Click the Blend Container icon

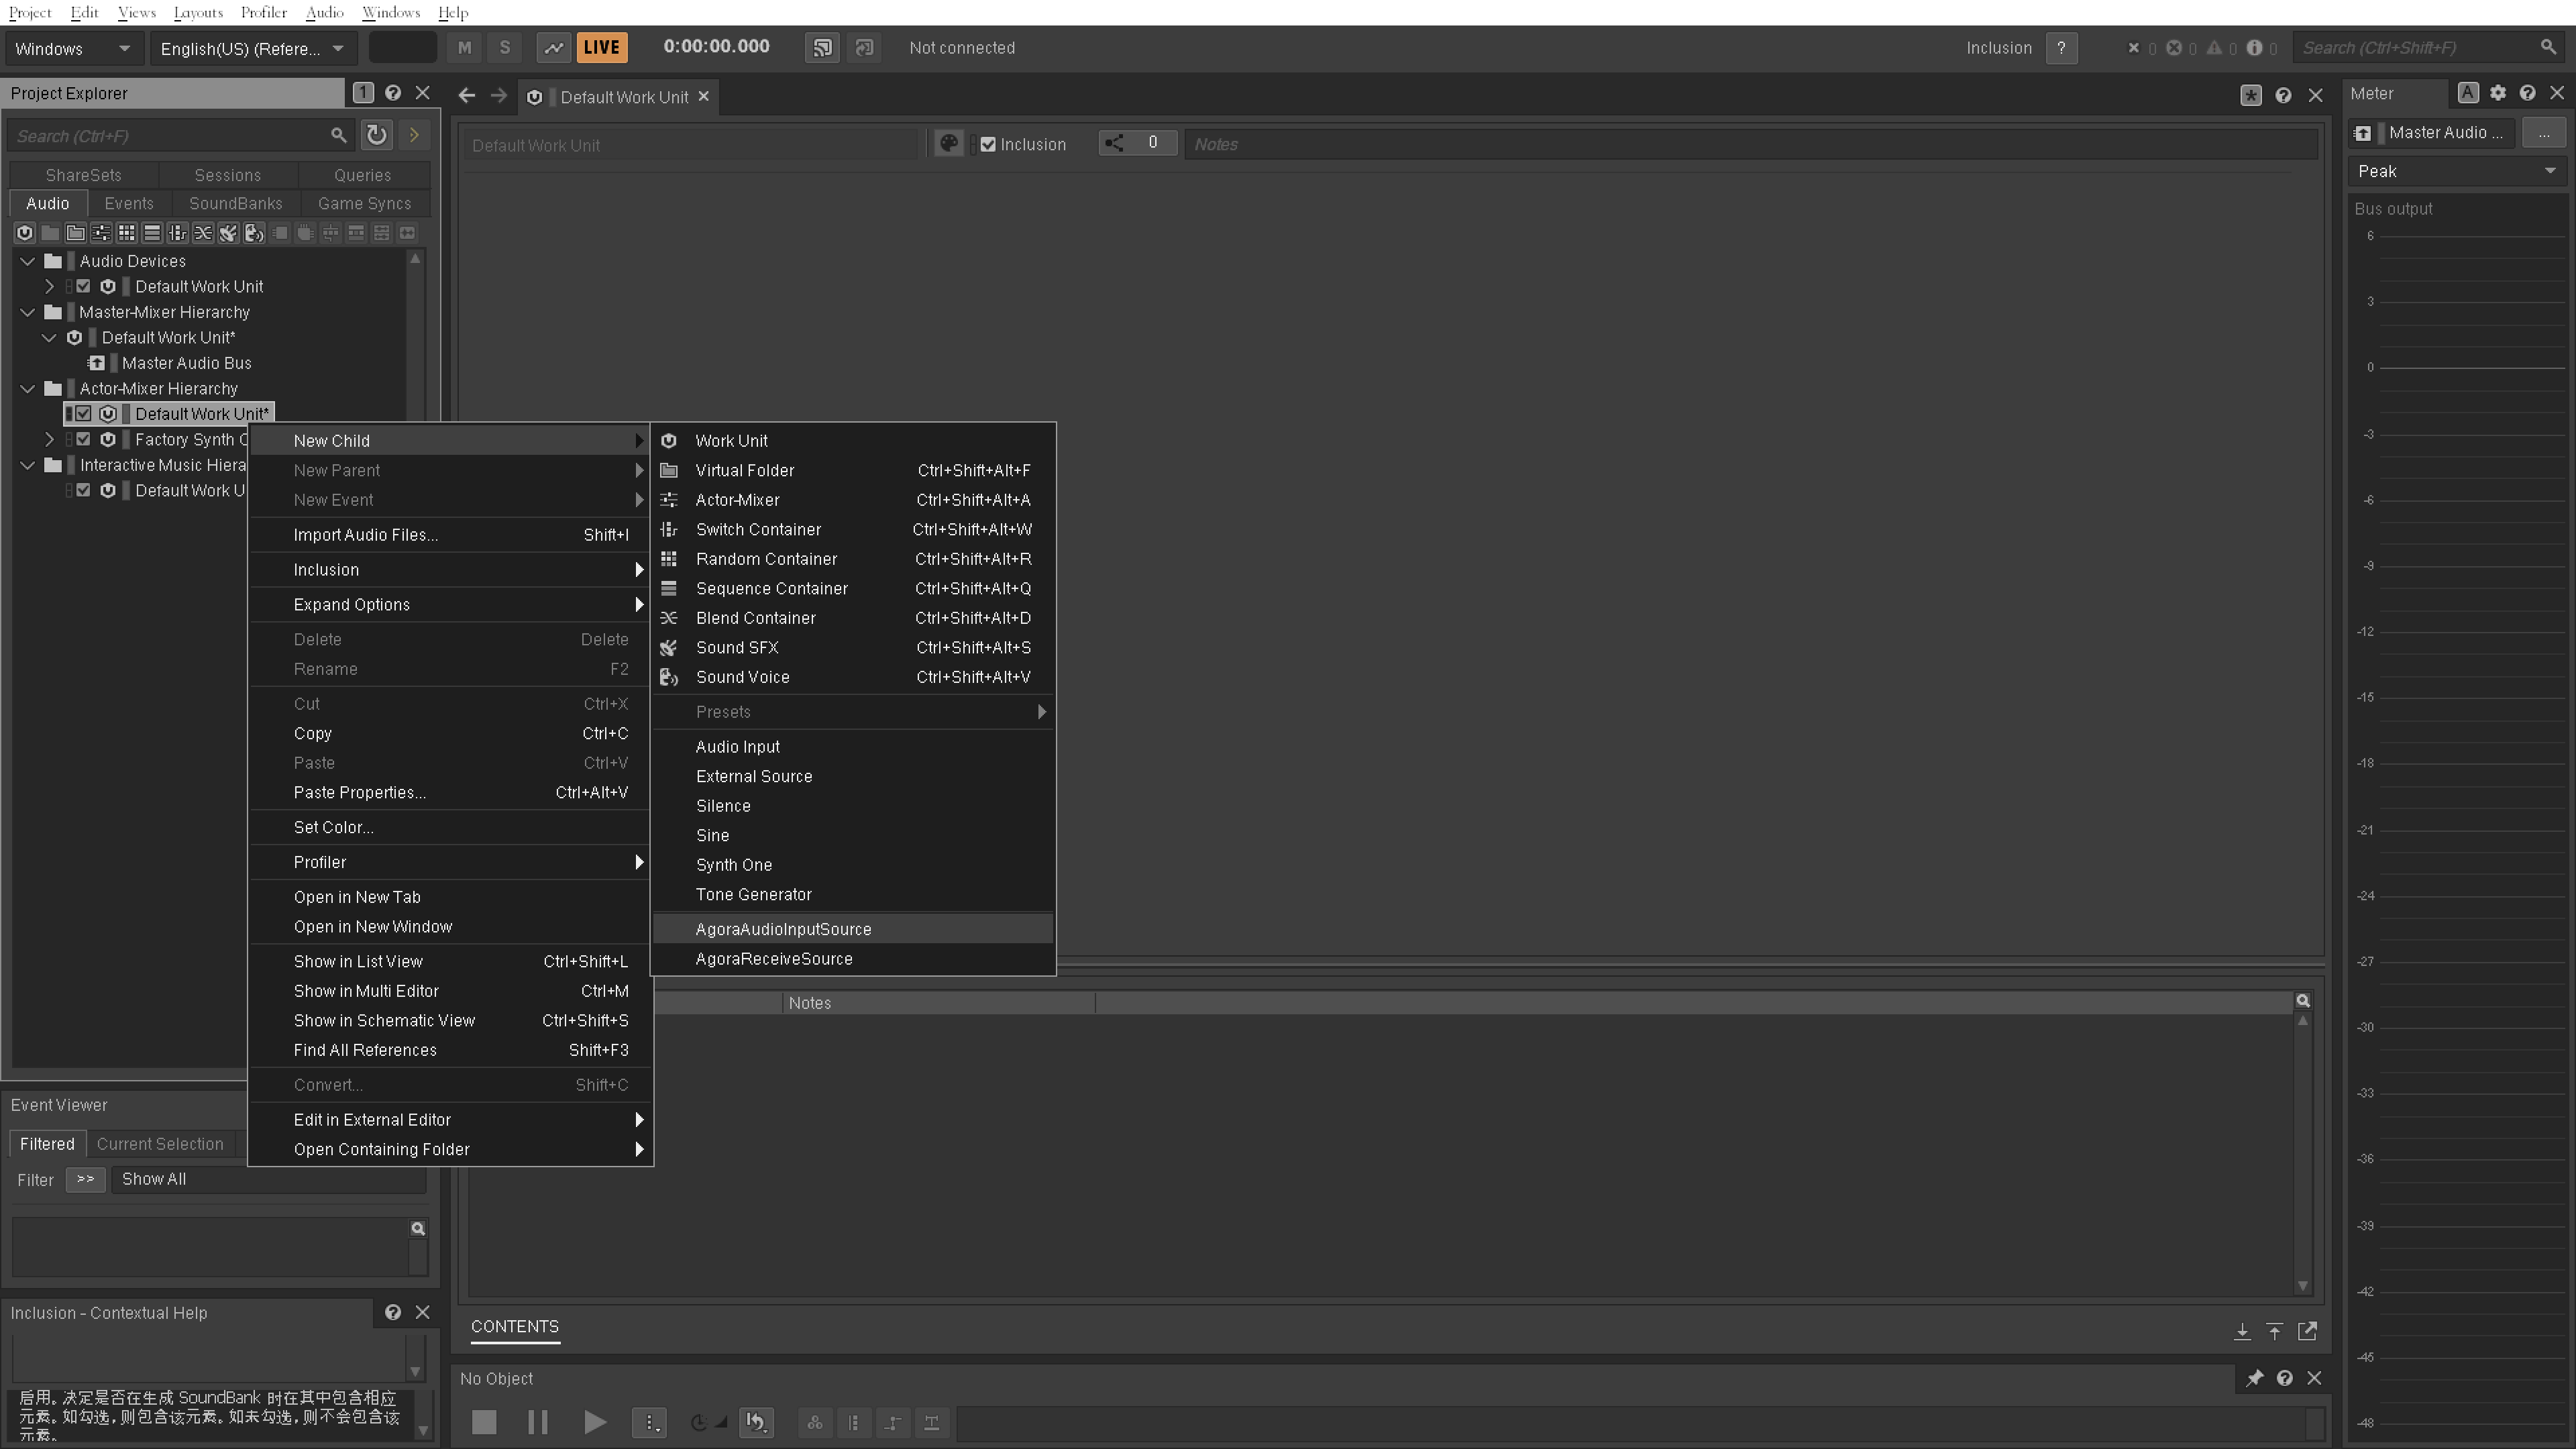point(671,617)
